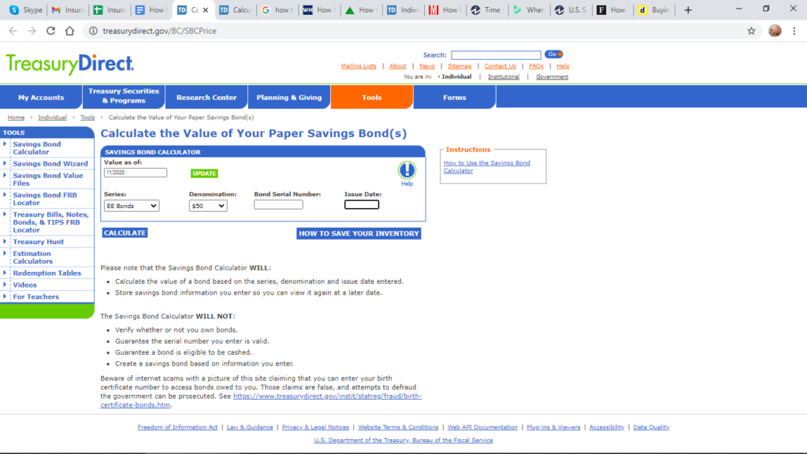Open a new browser tab with plus icon
This screenshot has width=807, height=454.
click(x=688, y=10)
